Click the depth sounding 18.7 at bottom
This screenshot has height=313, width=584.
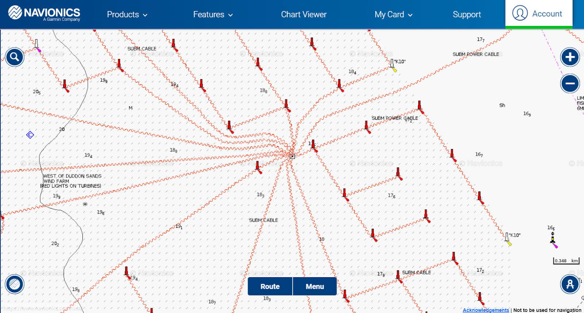tap(212, 302)
